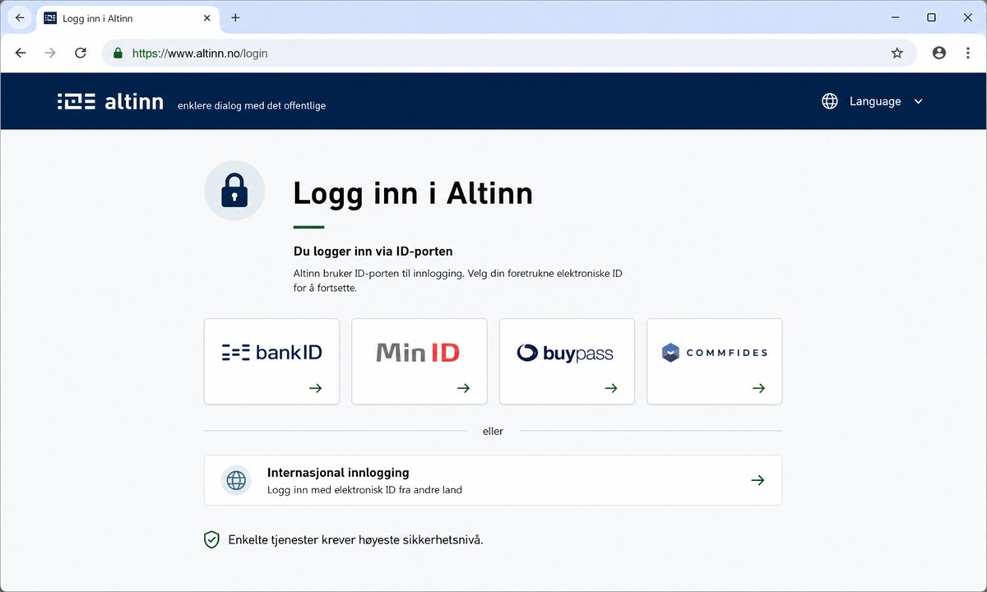This screenshot has height=592, width=987.
Task: Click the arrow on the MinID card
Action: 463,388
